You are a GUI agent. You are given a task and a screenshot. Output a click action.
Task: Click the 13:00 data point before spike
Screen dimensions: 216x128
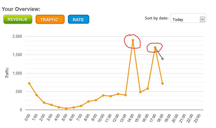[x=126, y=95]
